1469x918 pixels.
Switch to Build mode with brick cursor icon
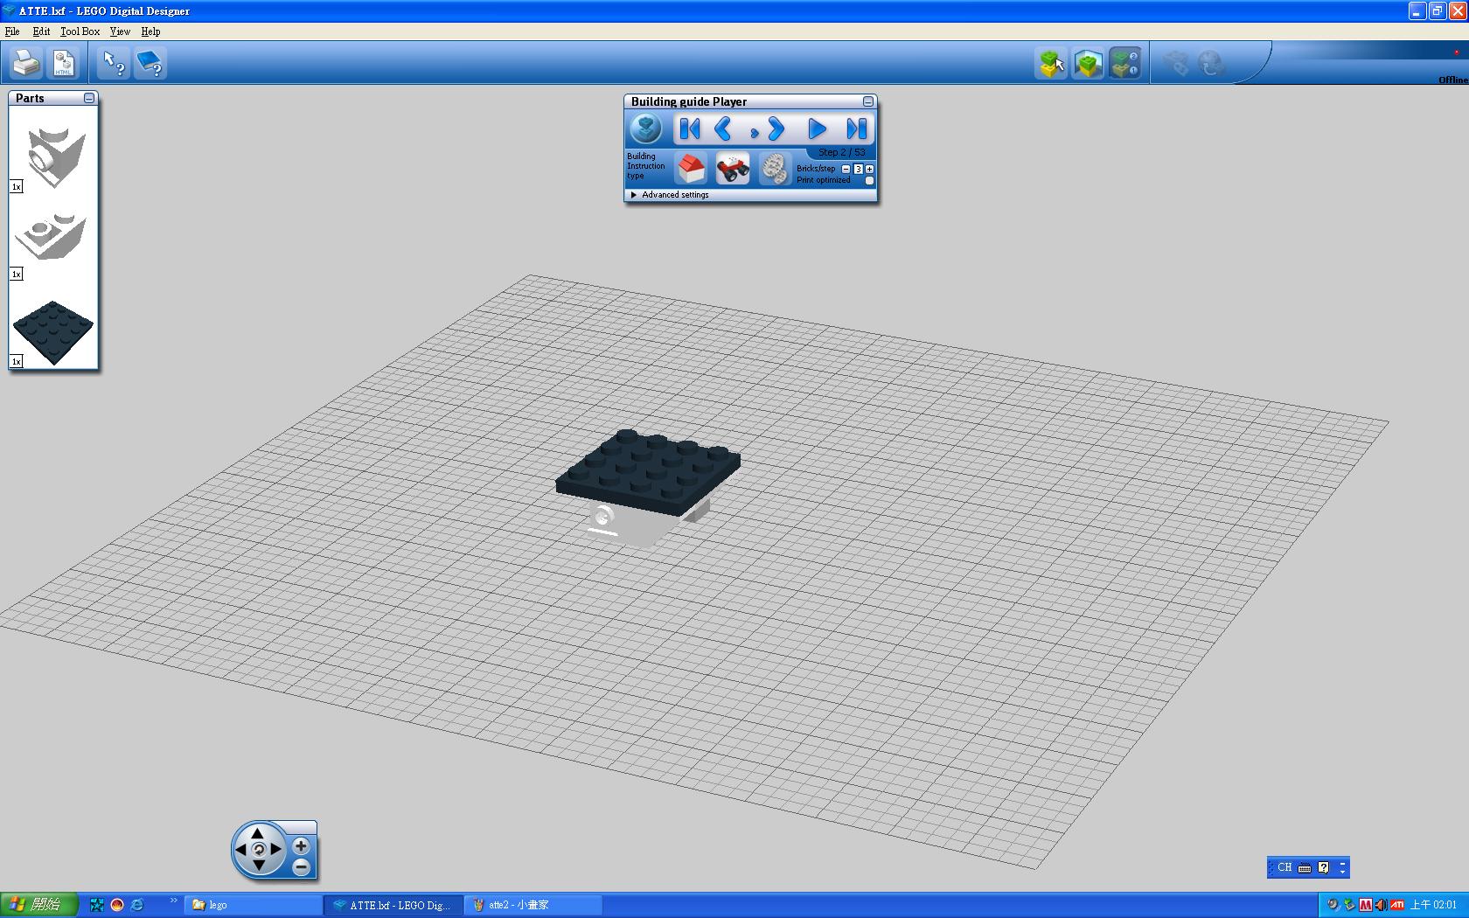1051,63
